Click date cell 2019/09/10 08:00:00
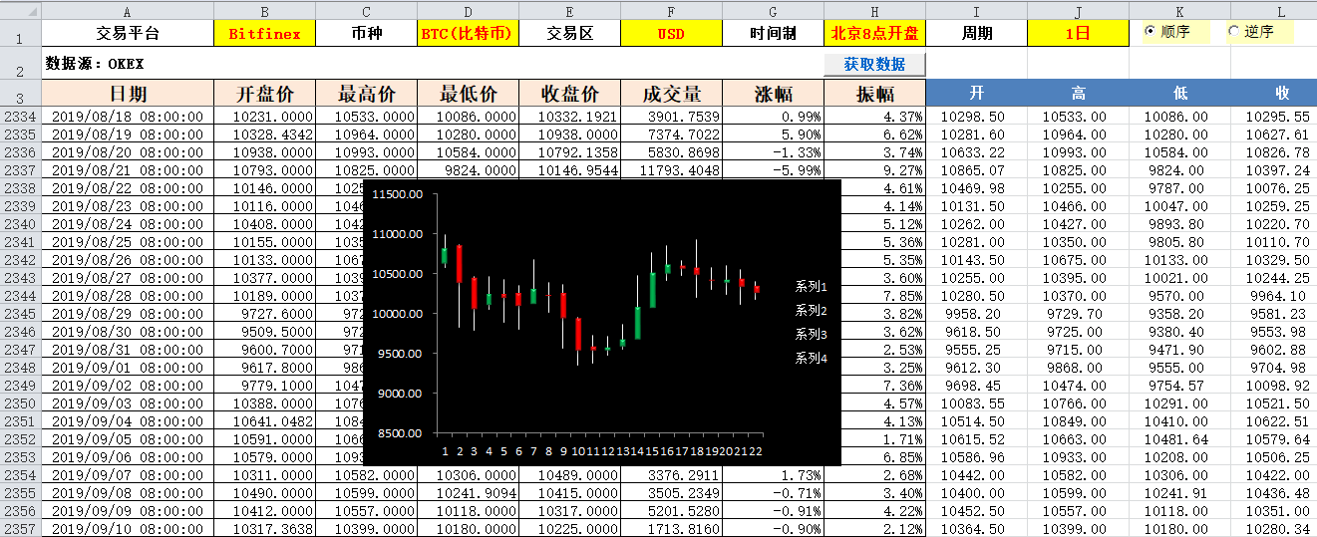 pos(128,529)
